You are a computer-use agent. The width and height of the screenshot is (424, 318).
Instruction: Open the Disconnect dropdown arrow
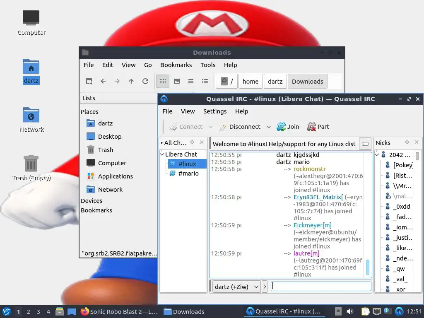268,127
